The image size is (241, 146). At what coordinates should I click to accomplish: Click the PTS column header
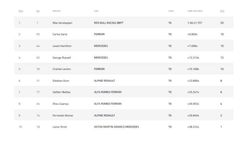(222, 11)
